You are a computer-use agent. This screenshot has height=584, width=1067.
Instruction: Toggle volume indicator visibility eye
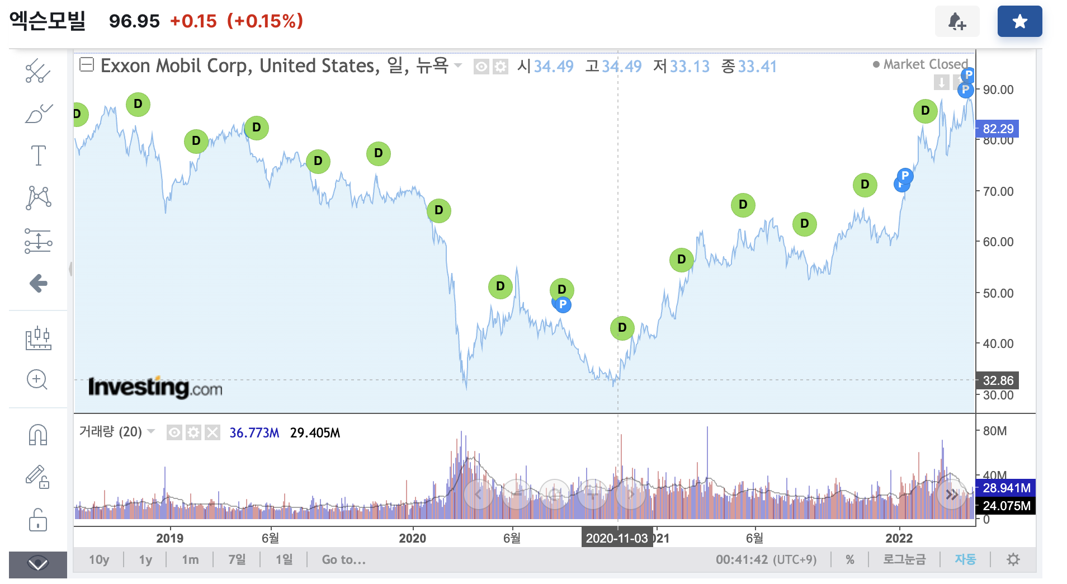(174, 432)
